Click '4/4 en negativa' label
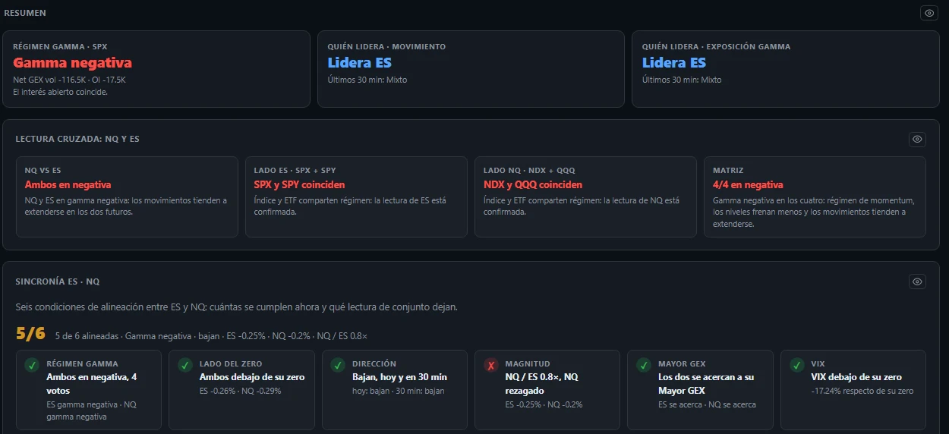 (748, 184)
